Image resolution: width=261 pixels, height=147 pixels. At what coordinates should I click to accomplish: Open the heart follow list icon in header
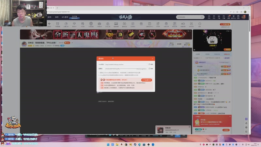(x=214, y=16)
